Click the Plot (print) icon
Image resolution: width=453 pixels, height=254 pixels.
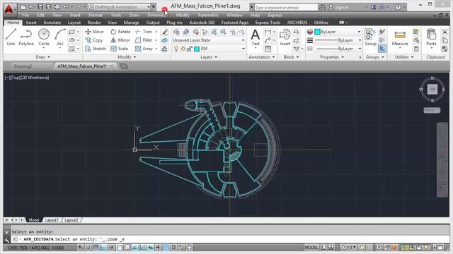(57, 7)
